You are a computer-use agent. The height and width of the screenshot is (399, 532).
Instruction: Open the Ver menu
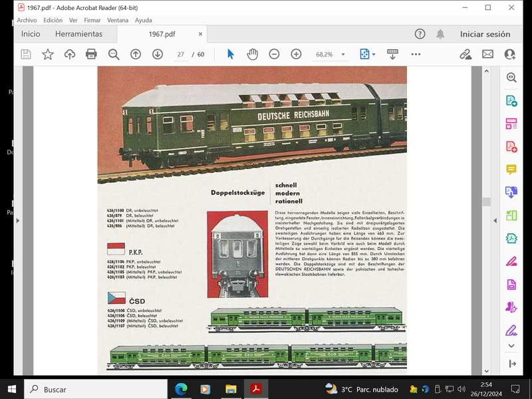[x=73, y=20]
